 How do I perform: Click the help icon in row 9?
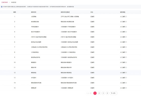click(126, 57)
